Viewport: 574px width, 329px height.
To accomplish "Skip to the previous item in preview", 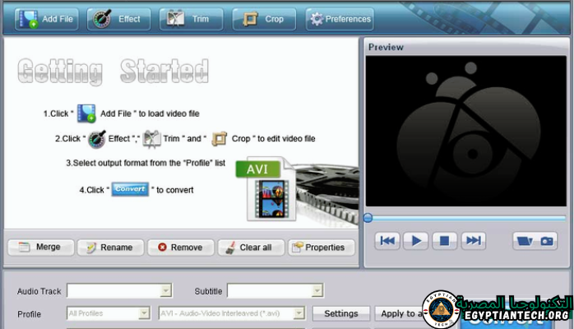I will coord(388,240).
